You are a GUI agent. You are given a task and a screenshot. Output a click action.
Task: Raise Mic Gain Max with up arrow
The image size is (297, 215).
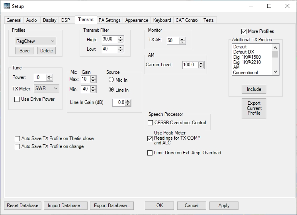coord(94,77)
